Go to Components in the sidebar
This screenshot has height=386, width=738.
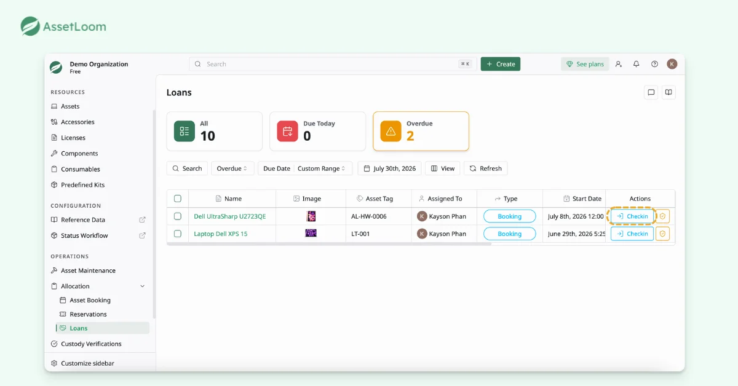pos(79,154)
